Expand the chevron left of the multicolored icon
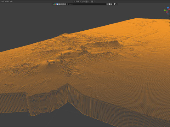 pyautogui.click(x=53, y=4)
